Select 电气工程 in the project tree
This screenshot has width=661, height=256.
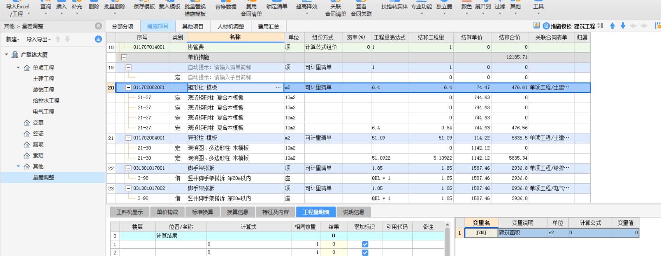pos(44,112)
